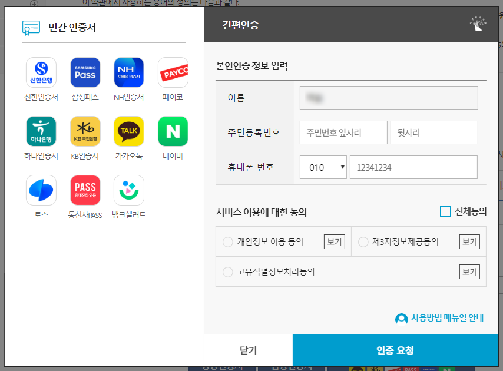503x371 pixels.
Task: Select the Toss certificate icon
Action: [41, 190]
